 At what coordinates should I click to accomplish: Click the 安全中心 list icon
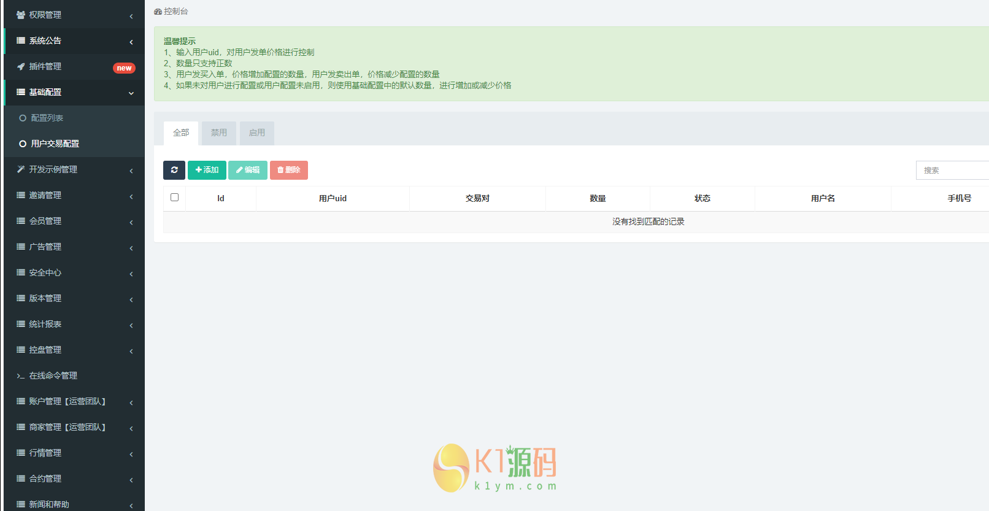[x=21, y=272]
